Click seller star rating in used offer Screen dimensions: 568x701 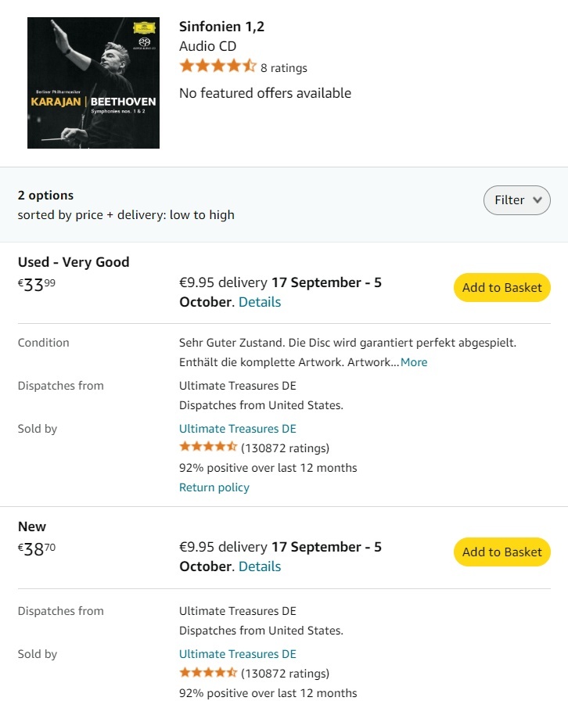tap(208, 448)
